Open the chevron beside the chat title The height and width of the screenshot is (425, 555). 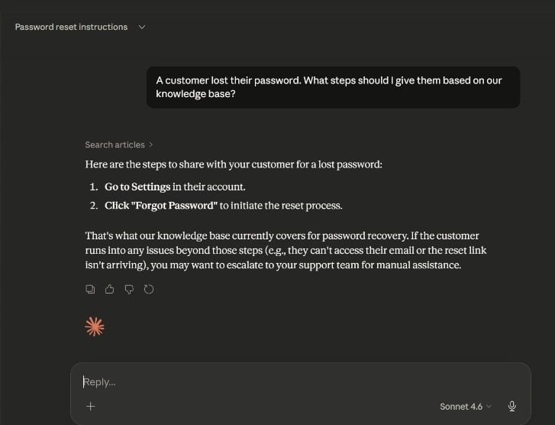point(142,27)
